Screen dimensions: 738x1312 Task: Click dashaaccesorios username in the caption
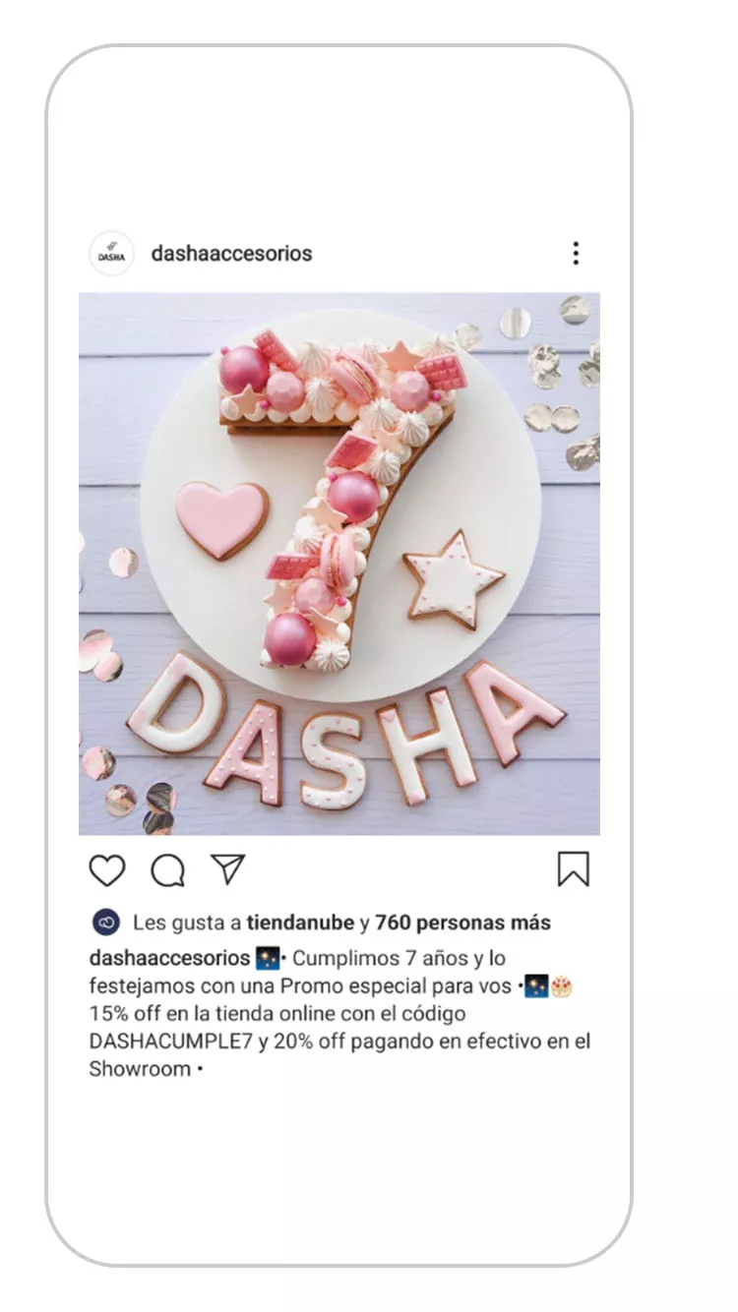[x=169, y=958]
